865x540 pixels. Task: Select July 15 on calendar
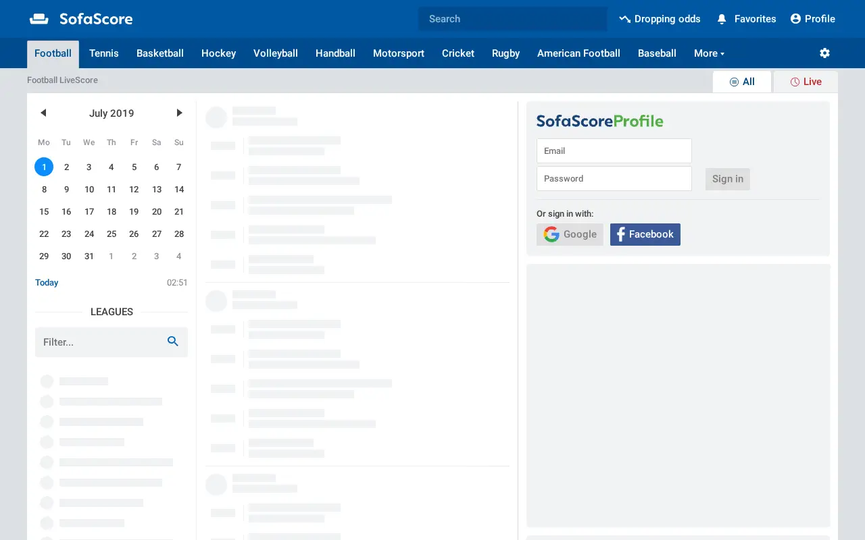point(44,211)
